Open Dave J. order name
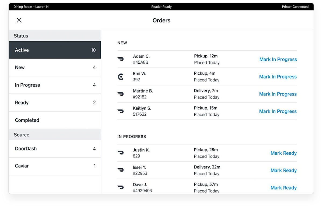The image size is (323, 206). pos(140,184)
